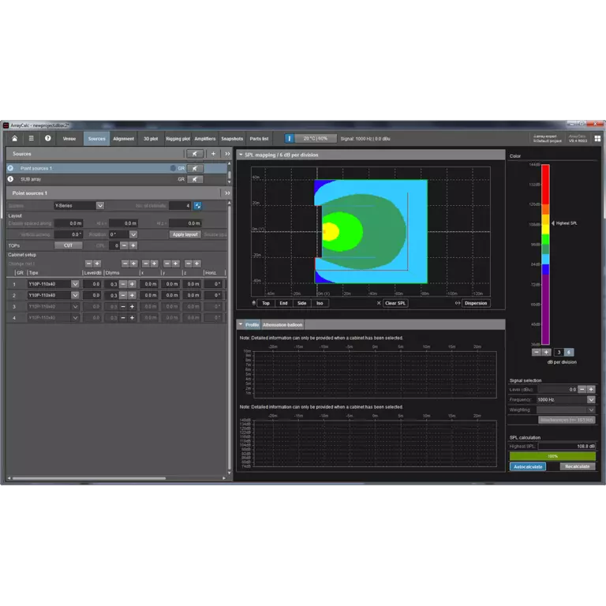Collapse Point sources 1 panel with double arrows
The height and width of the screenshot is (606, 606).
227,193
